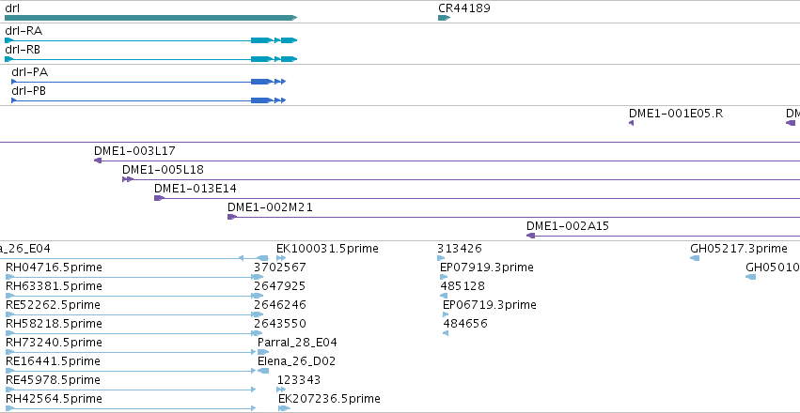Click the RH04716.5prime EST feature
Screen dimensions: 800x413
click(x=134, y=277)
